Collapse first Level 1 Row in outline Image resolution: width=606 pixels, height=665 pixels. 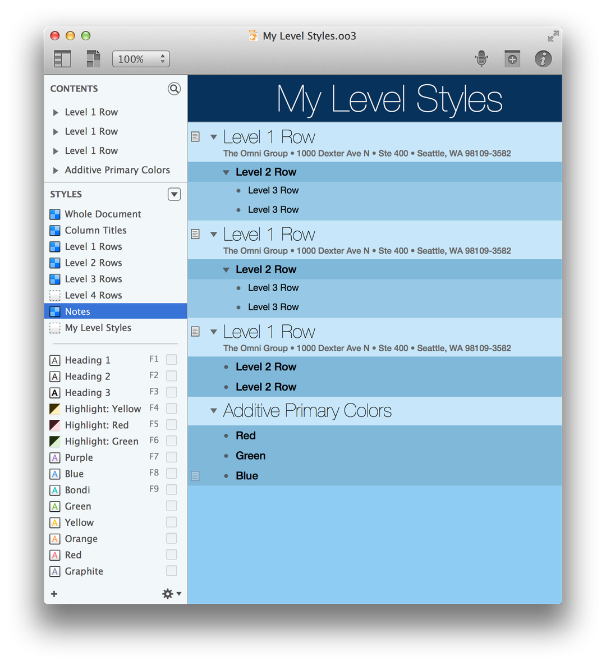point(214,137)
